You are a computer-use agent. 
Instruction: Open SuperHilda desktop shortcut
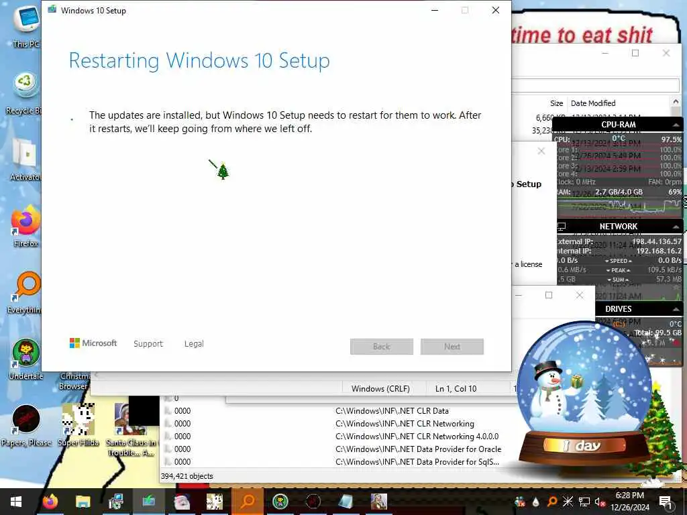pyautogui.click(x=78, y=424)
